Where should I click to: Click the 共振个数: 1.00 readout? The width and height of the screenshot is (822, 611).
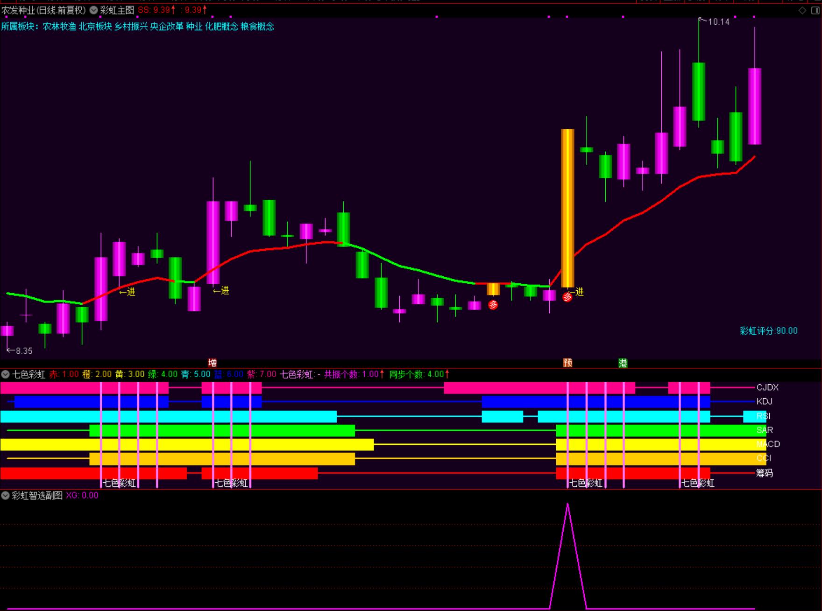pos(354,374)
